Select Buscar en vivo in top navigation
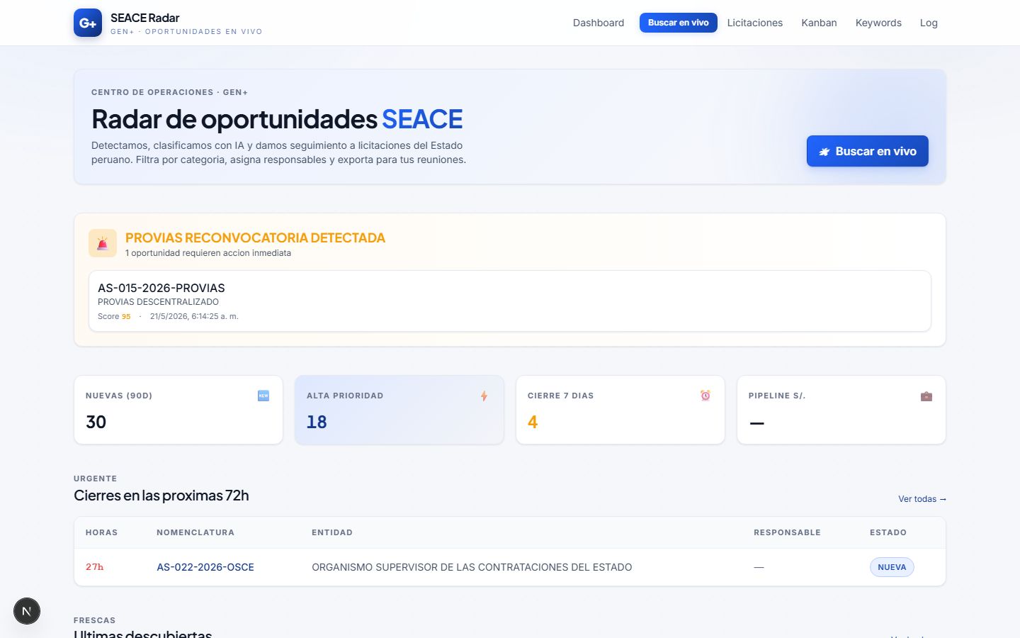The width and height of the screenshot is (1020, 638). [679, 23]
